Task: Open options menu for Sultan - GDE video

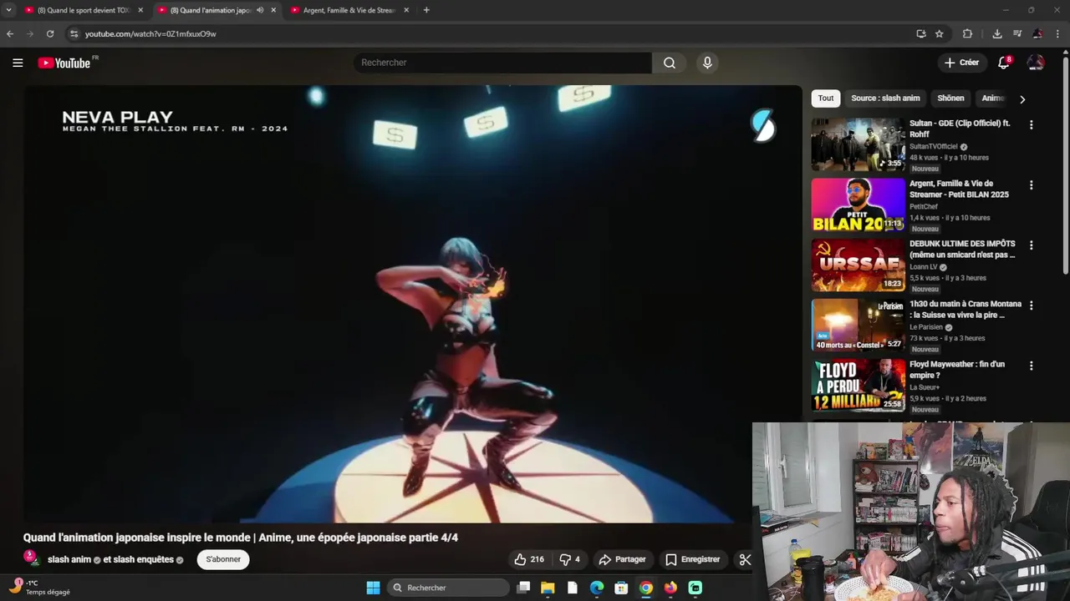Action: coord(1031,124)
